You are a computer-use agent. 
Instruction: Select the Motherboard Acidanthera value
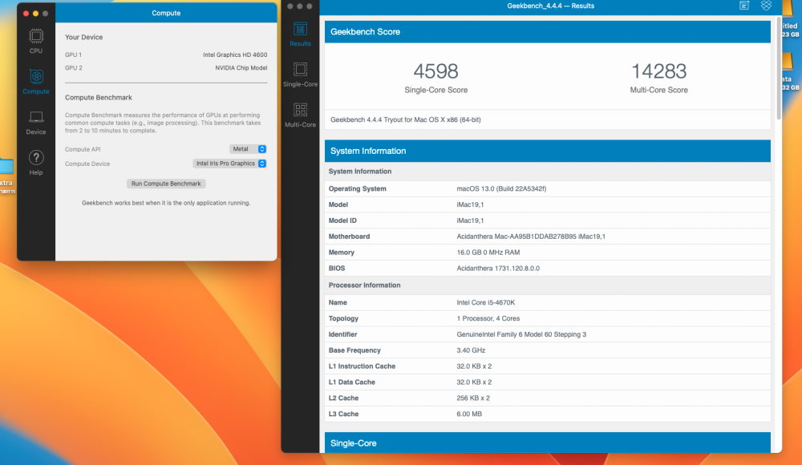pos(531,237)
